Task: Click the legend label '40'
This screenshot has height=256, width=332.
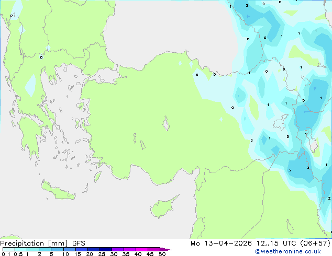Action: coord(138,254)
